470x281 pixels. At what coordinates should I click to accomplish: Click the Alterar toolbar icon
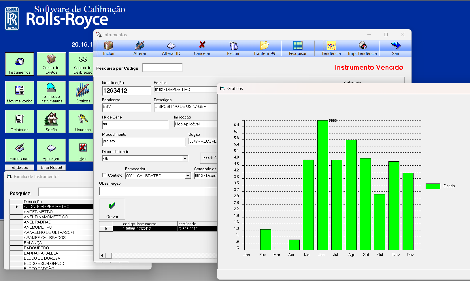click(140, 46)
